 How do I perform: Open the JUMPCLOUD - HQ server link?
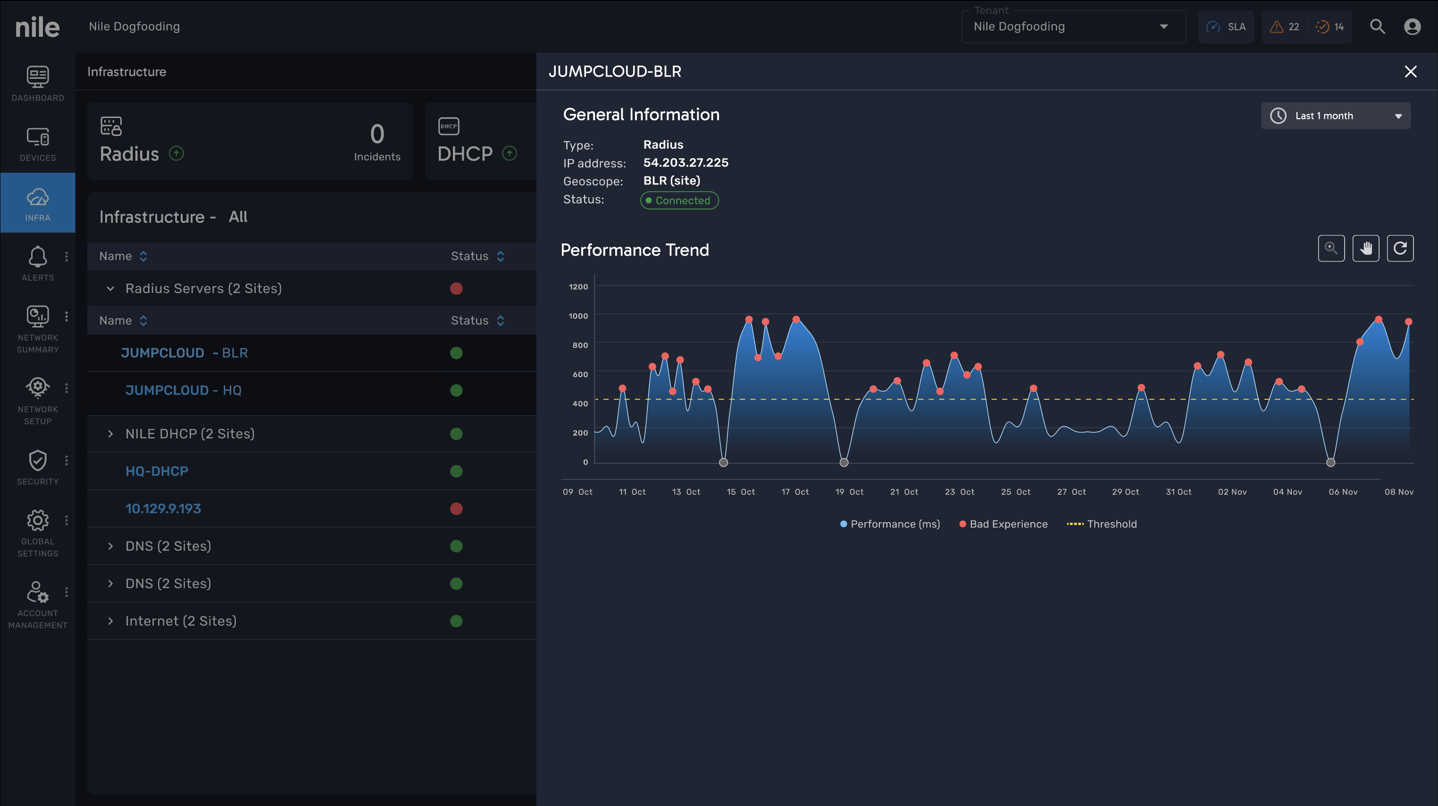(x=183, y=390)
